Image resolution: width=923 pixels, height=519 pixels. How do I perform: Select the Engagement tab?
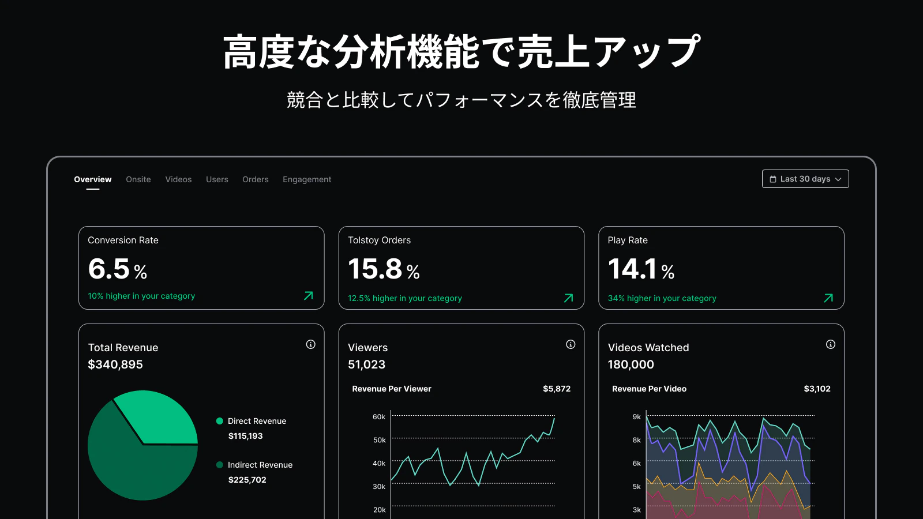point(307,179)
